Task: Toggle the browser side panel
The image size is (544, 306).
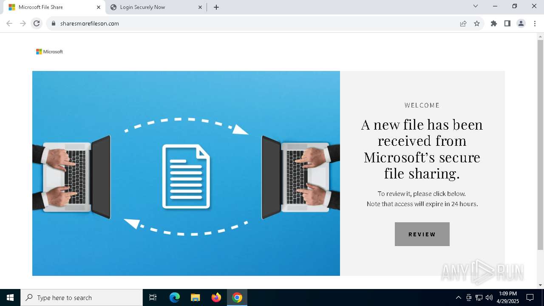Action: pyautogui.click(x=507, y=23)
